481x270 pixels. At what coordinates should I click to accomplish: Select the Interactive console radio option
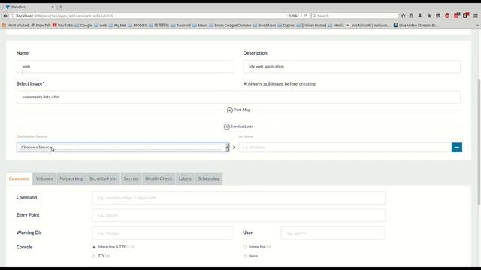click(x=244, y=247)
